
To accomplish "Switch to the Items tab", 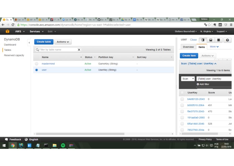I will (201, 47).
